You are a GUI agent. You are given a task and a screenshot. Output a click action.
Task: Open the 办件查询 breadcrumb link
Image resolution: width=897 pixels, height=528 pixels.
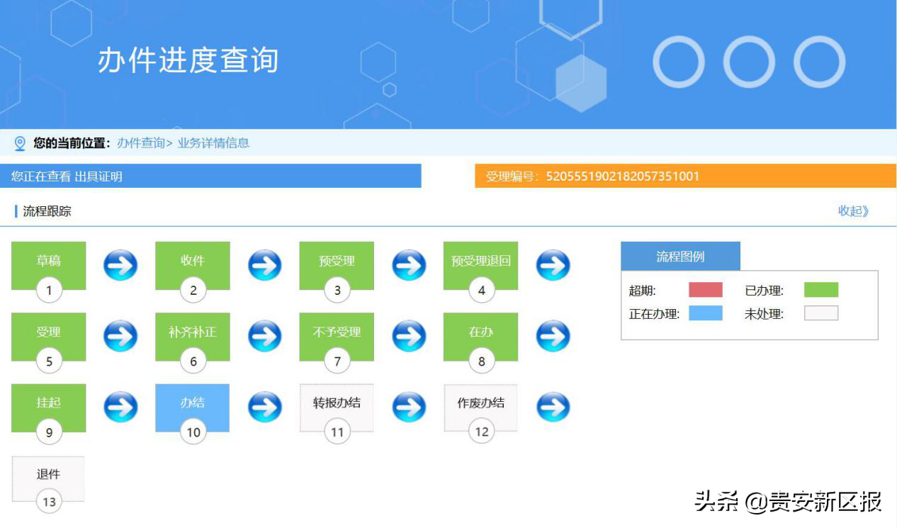tap(140, 143)
